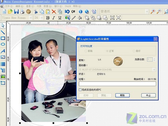Select the arrow pointer tool
The height and width of the screenshot is (126, 168).
point(3,26)
